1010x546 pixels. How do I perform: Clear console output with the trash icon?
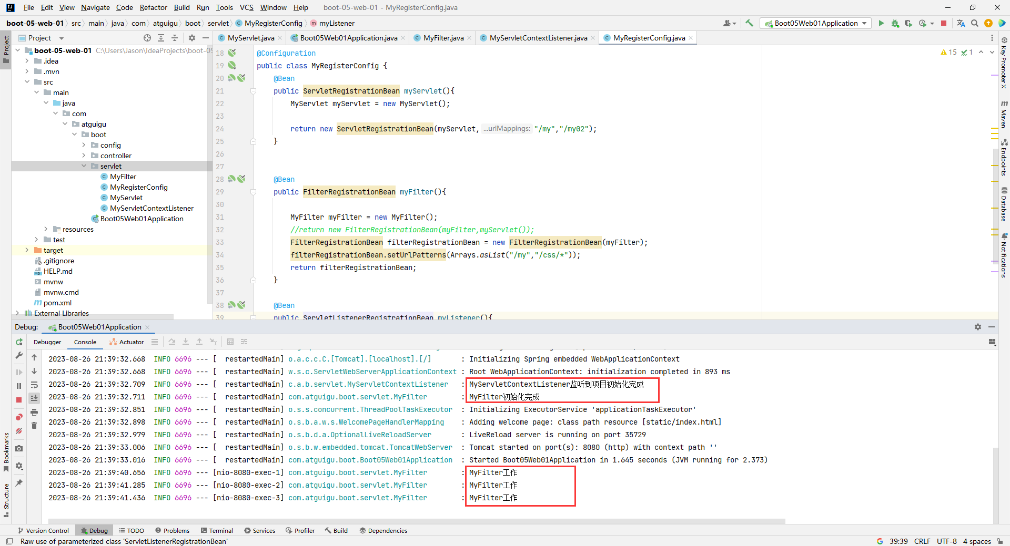34,426
